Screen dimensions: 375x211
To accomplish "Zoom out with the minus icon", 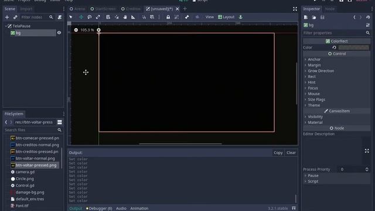I will point(76,30).
